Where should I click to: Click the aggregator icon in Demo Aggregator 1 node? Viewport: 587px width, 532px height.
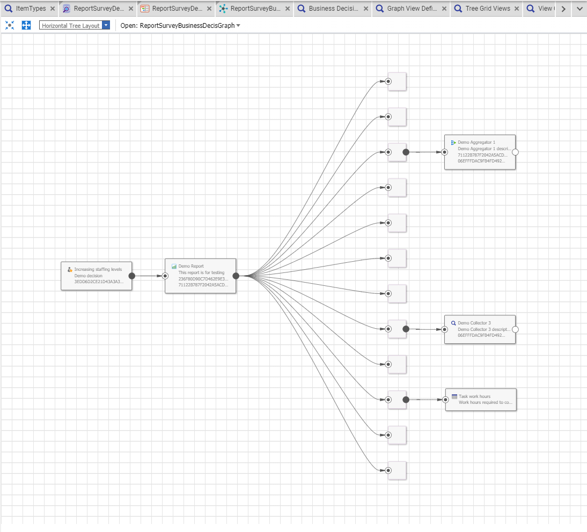453,143
